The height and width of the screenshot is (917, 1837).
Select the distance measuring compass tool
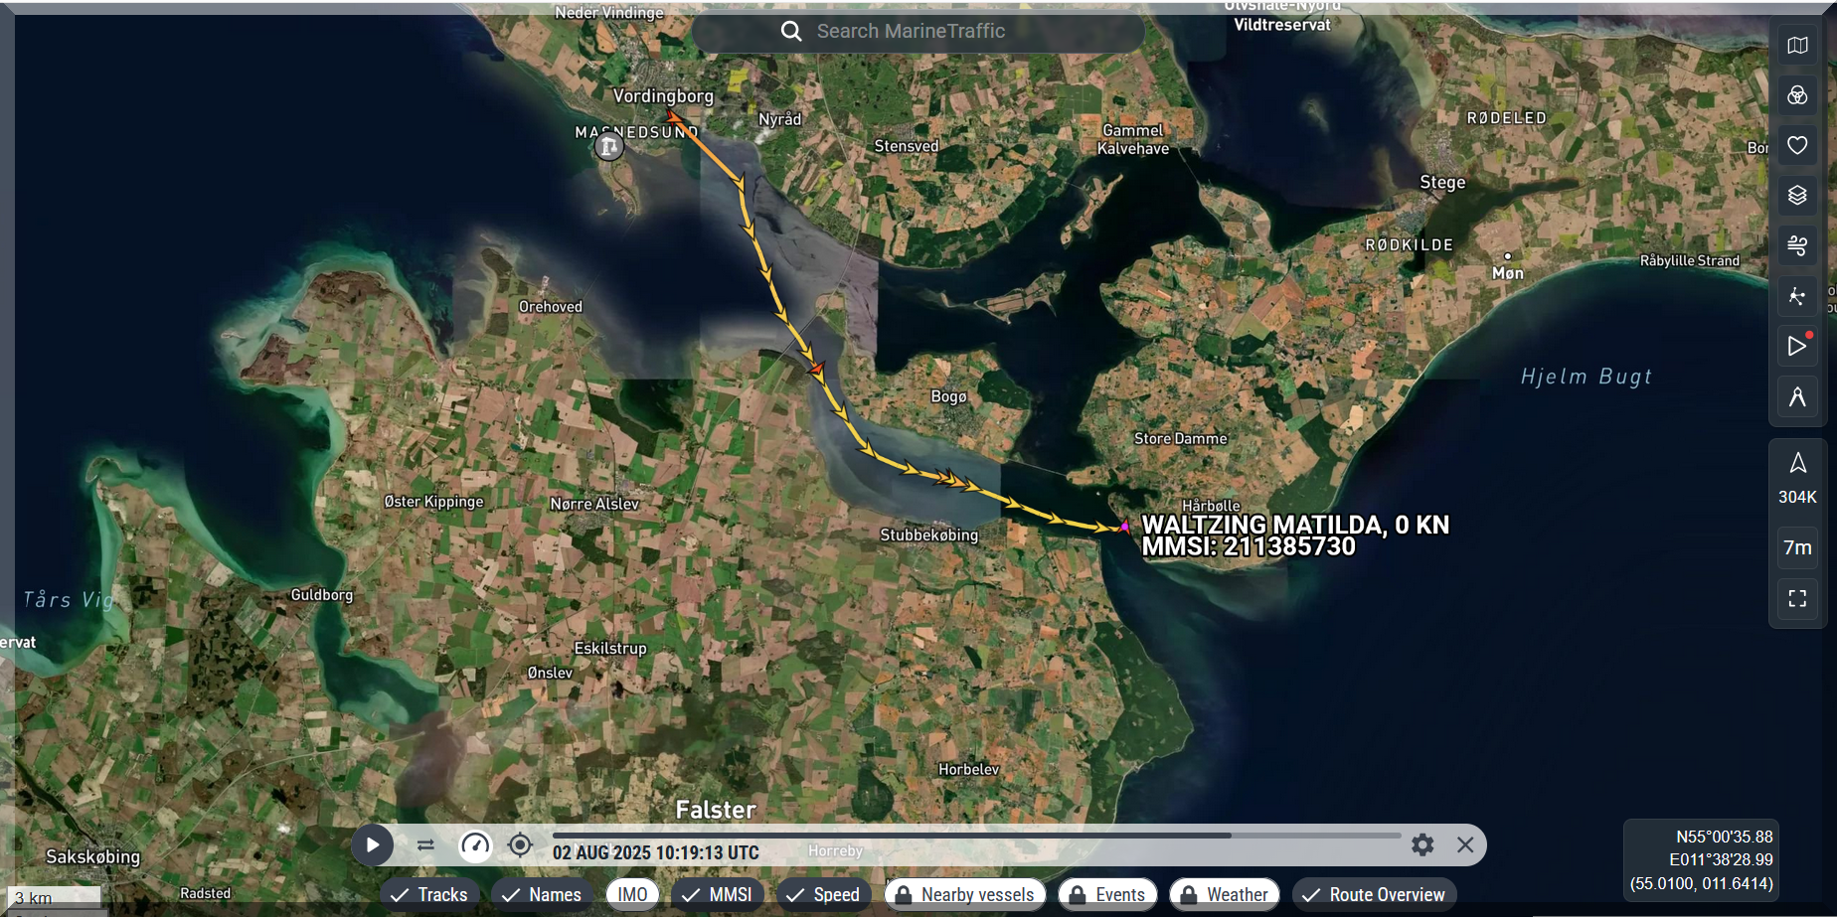click(1797, 397)
